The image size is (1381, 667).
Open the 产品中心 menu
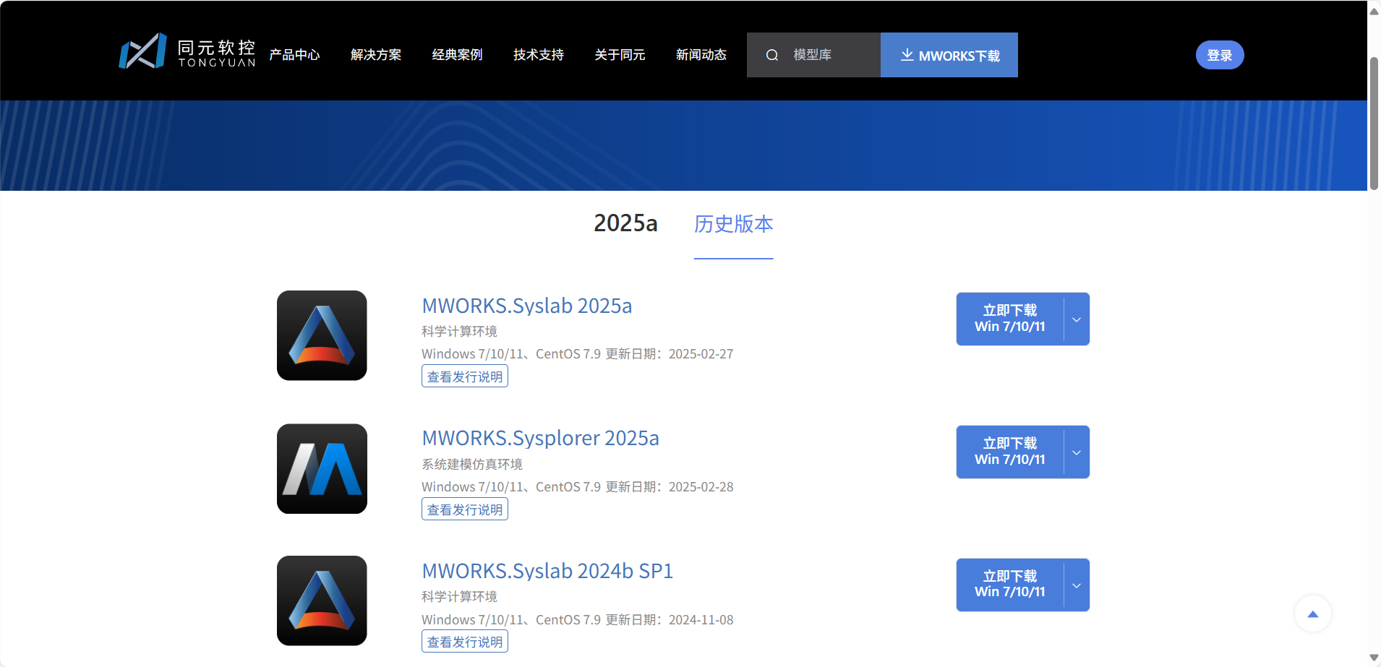(294, 55)
